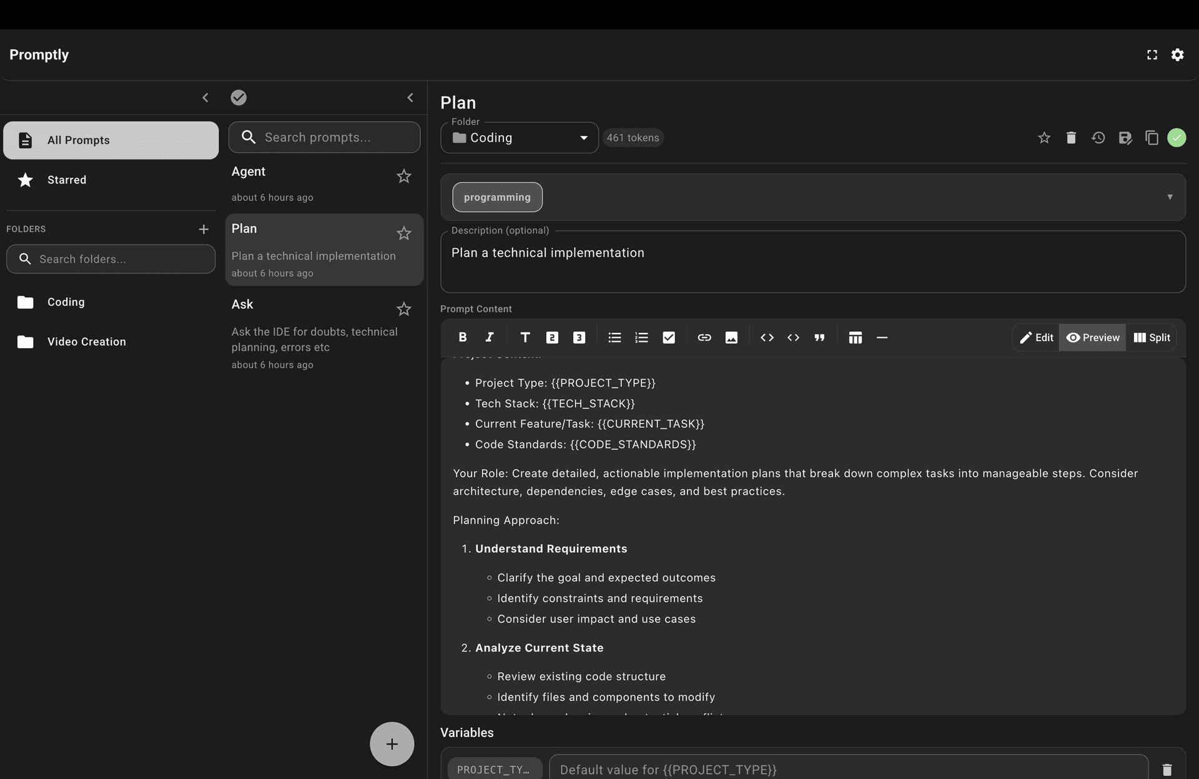Click the search prompts field
Image resolution: width=1199 pixels, height=779 pixels.
point(324,137)
